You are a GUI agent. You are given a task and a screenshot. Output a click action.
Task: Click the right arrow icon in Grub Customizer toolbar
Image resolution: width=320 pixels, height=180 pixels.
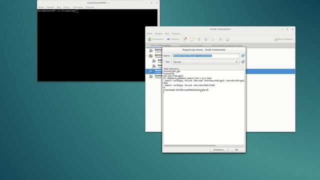[220, 39]
